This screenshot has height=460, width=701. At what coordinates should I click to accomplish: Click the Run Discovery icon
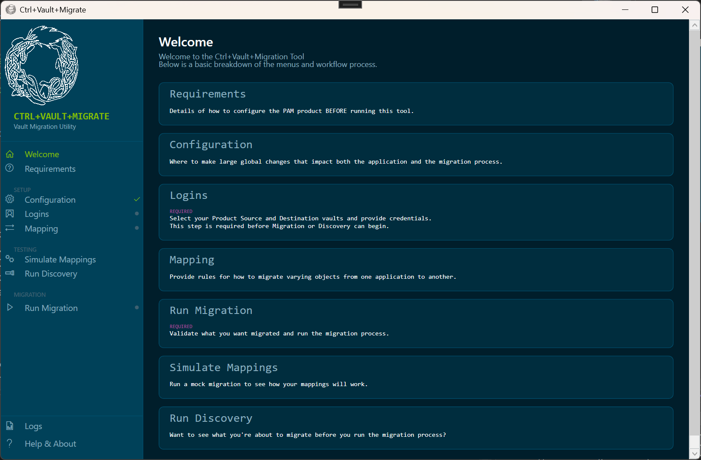(x=10, y=273)
